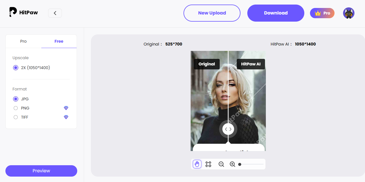365x182 pixels.
Task: Switch to the Free tab
Action: click(x=59, y=41)
